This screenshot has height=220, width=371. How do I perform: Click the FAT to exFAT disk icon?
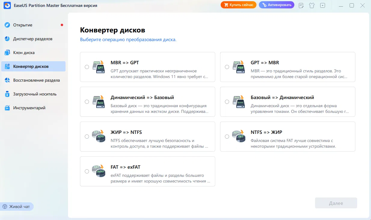click(x=99, y=171)
